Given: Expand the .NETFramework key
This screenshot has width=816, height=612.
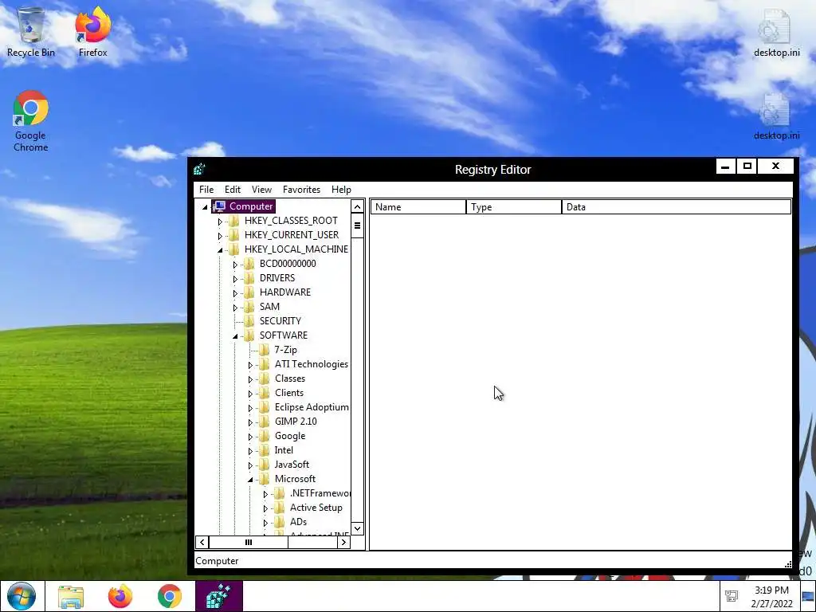Looking at the screenshot, I should point(265,494).
